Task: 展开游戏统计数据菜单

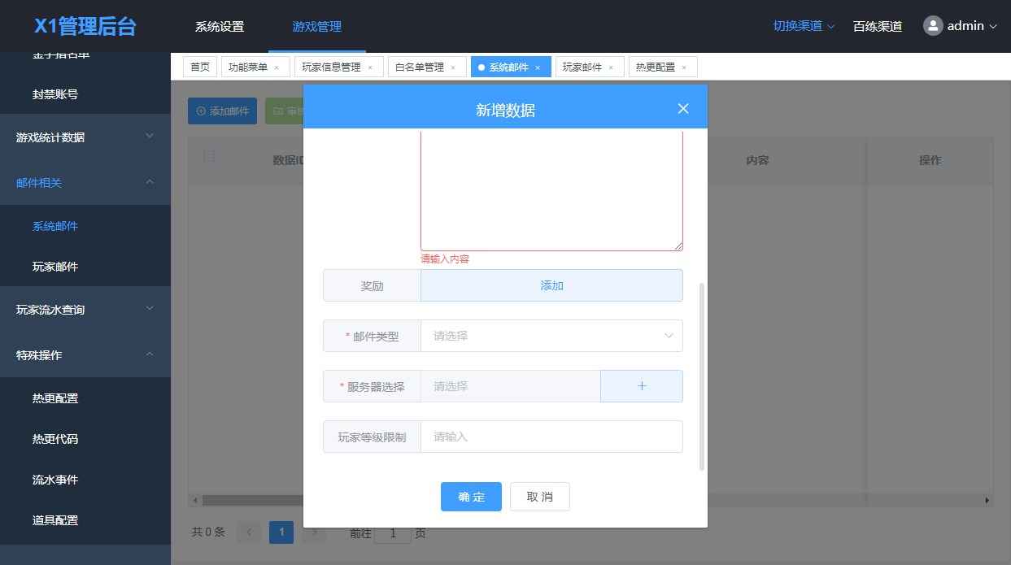Action: pyautogui.click(x=85, y=137)
